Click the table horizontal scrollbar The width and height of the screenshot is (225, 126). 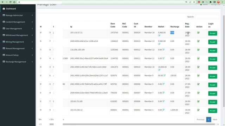pos(139,124)
